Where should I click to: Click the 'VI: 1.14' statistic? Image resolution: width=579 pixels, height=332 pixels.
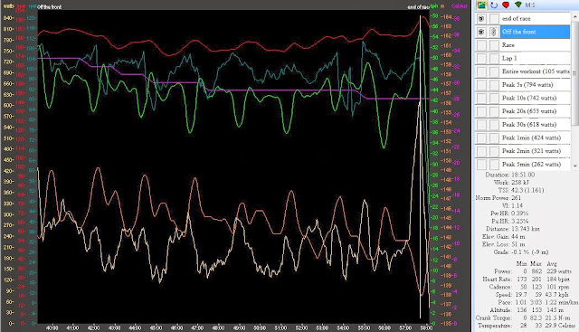513,205
